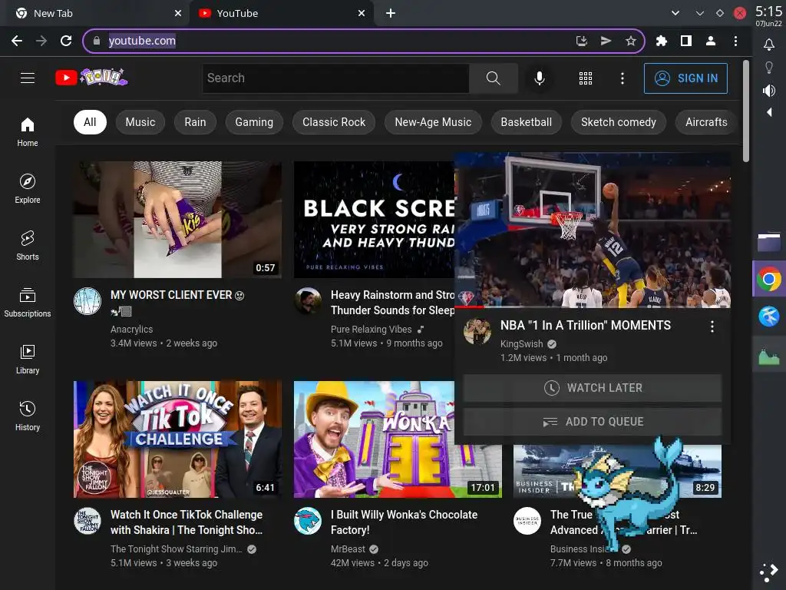Image resolution: width=786 pixels, height=590 pixels.
Task: Open KingSwish channel link
Action: [521, 343]
